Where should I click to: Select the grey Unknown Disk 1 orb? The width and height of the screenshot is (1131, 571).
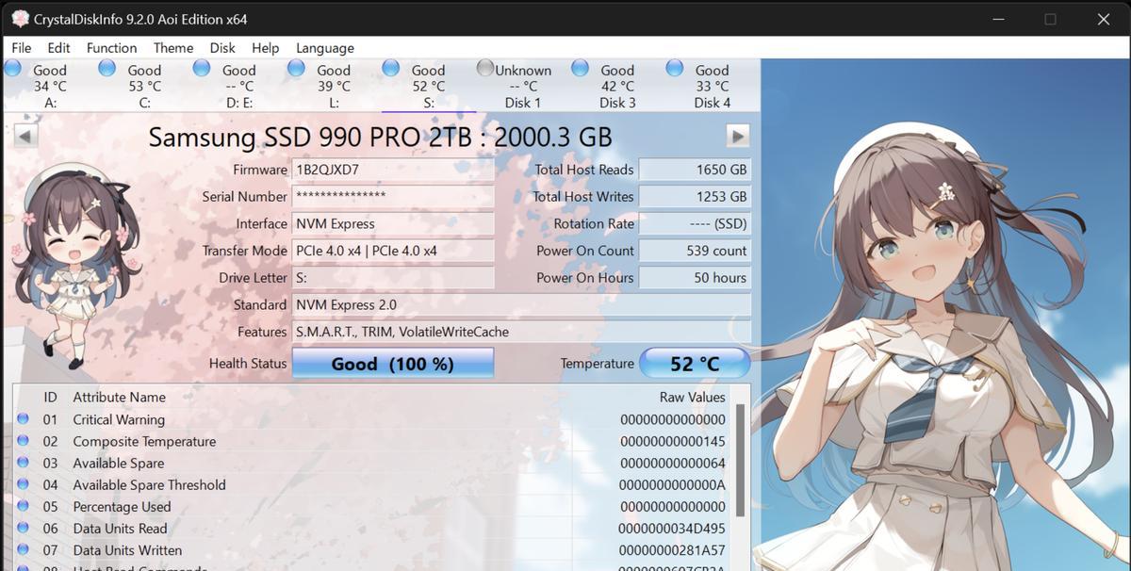pyautogui.click(x=485, y=68)
